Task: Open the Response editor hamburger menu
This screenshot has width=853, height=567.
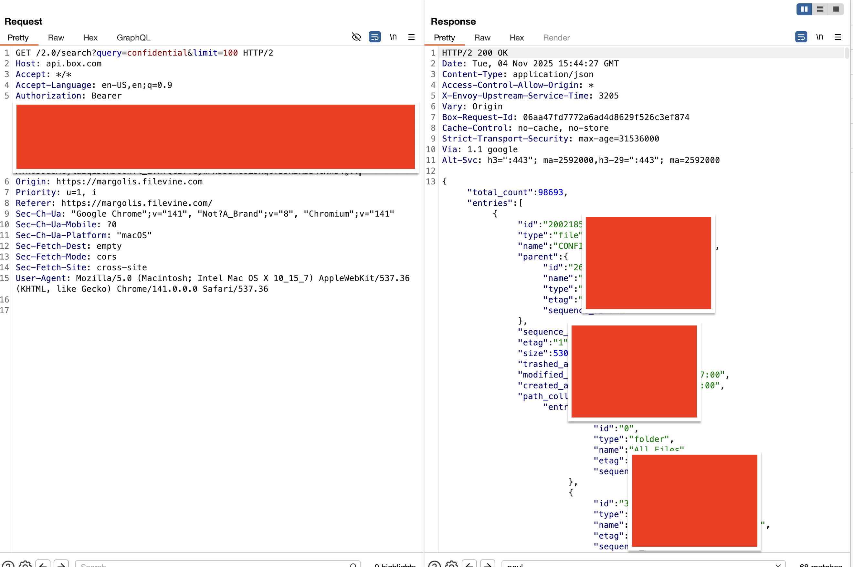Action: (838, 37)
